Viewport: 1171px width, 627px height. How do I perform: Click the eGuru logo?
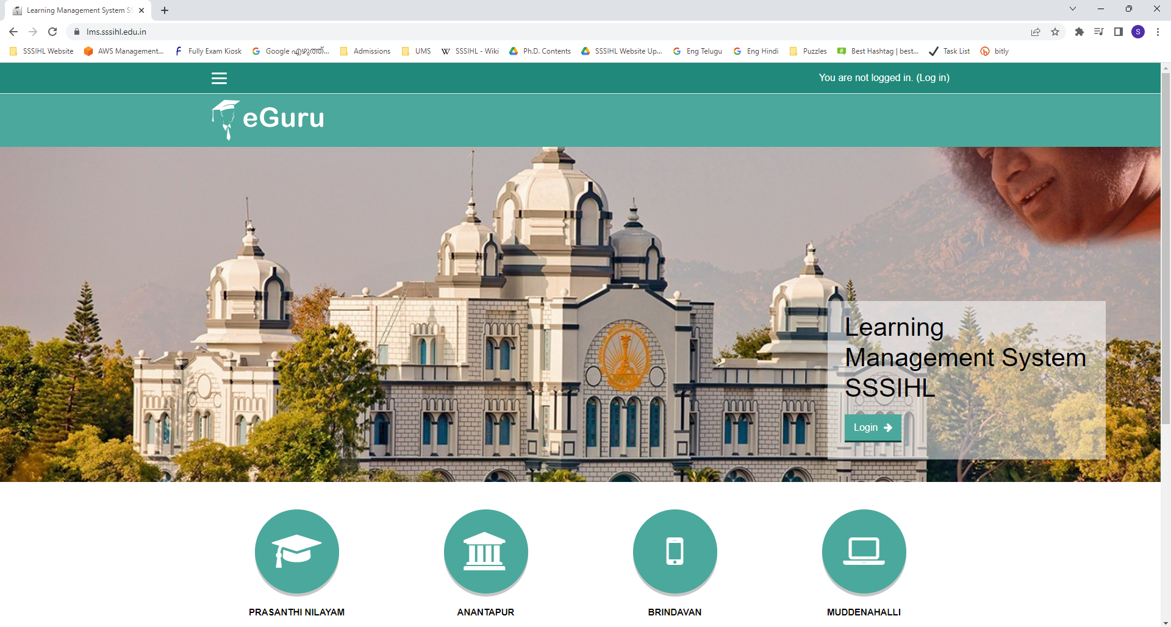tap(268, 119)
